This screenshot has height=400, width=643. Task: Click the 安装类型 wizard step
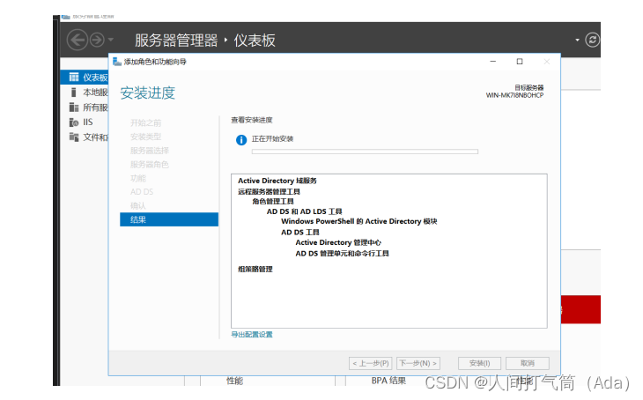pos(145,137)
